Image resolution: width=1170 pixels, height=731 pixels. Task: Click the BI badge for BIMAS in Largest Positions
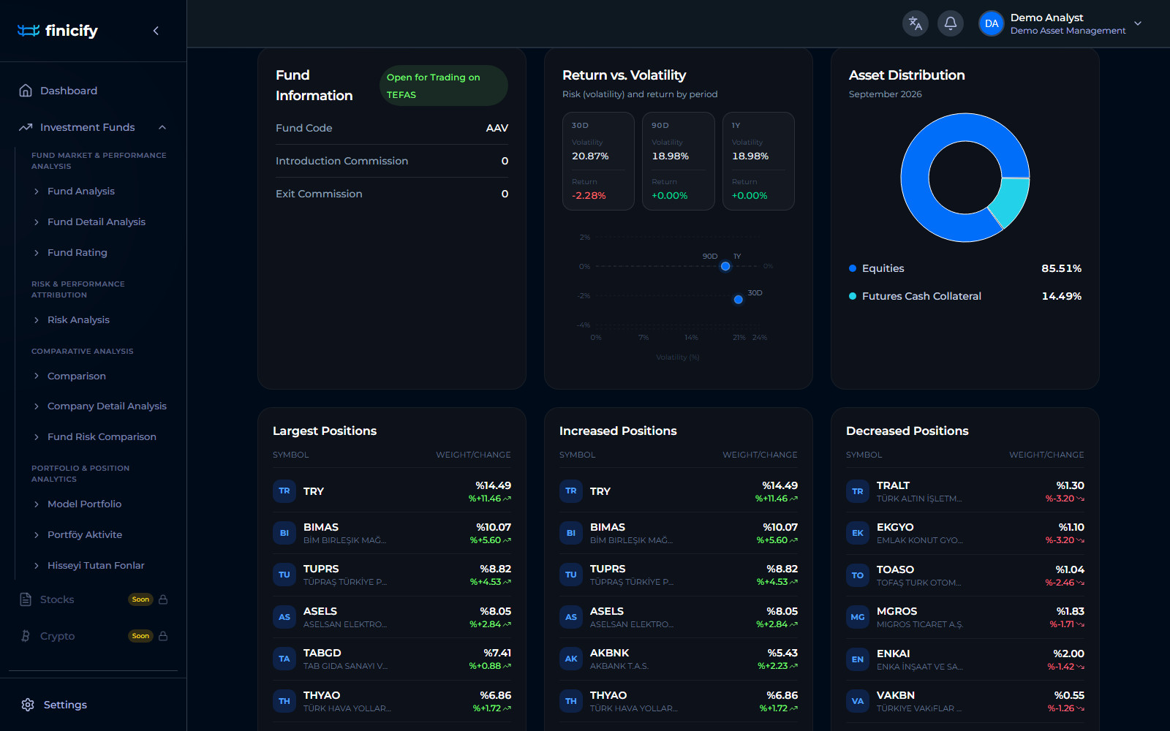pyautogui.click(x=284, y=533)
